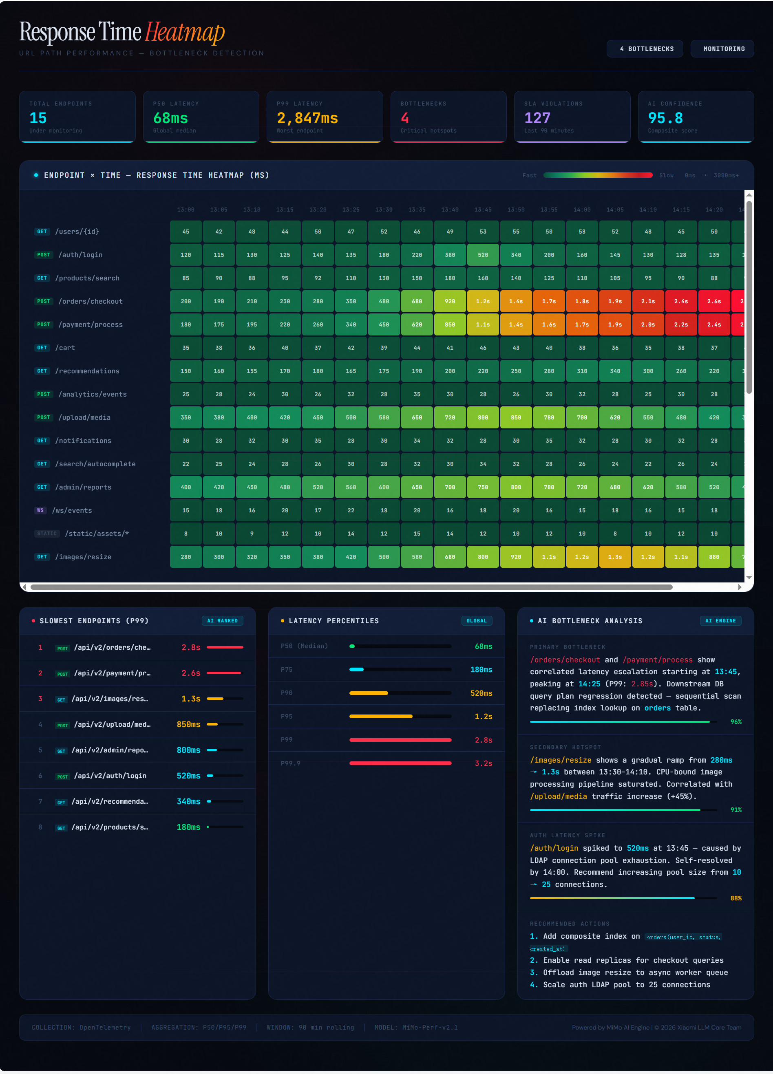Click the Fast-to-Slow color gradient legend
Viewport: 773px width, 1074px height.
click(598, 175)
